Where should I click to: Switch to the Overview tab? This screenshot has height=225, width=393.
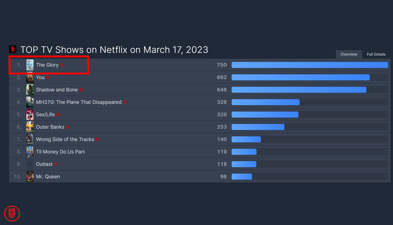coord(349,54)
